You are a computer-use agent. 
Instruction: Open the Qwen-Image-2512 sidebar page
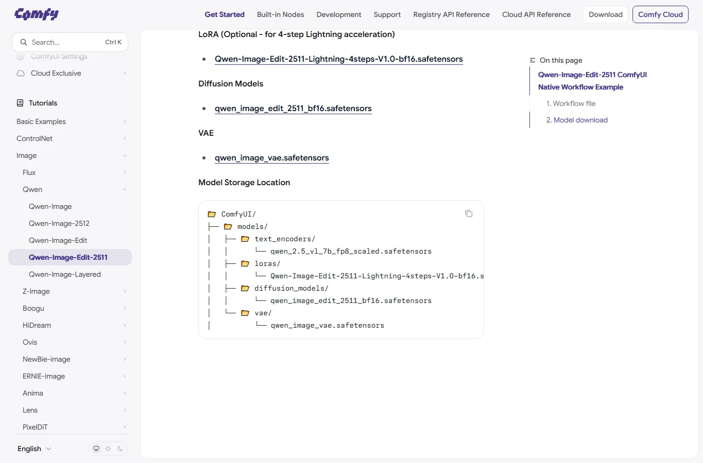pyautogui.click(x=59, y=223)
